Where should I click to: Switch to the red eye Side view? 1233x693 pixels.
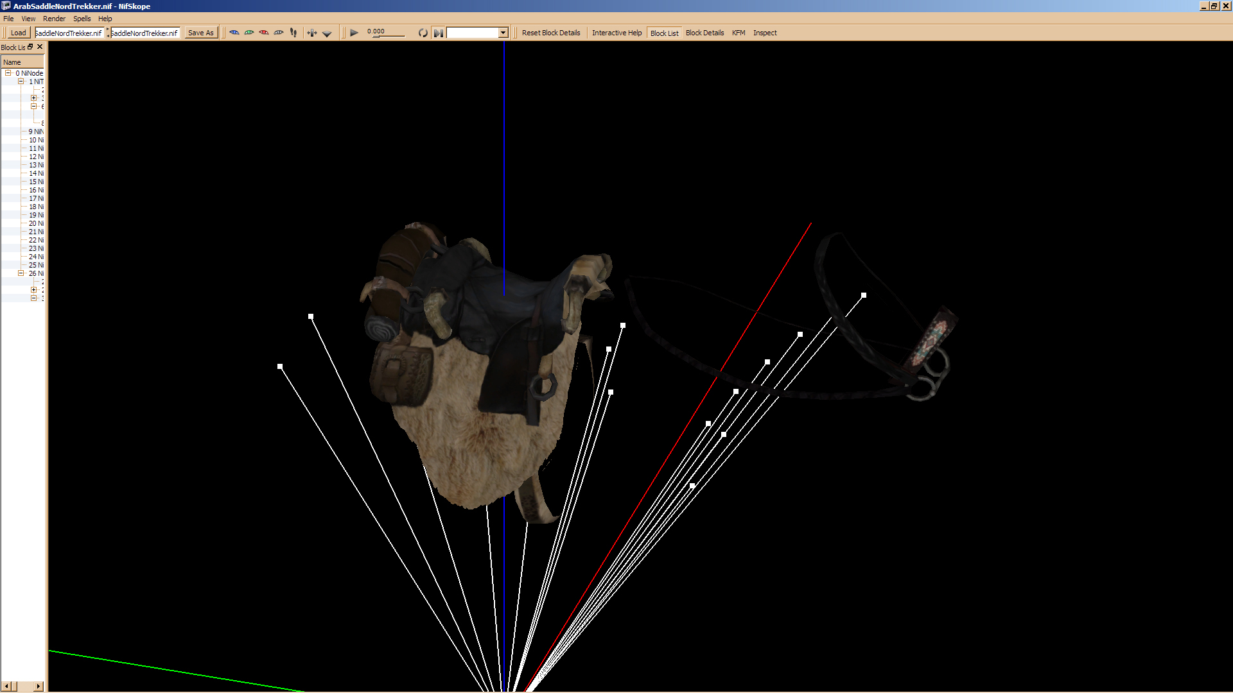(264, 33)
